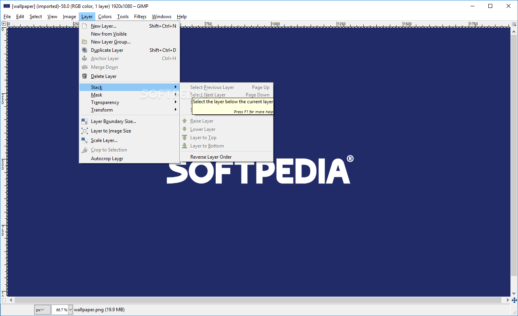Click the New Layer page icon
This screenshot has height=316, width=518.
tap(84, 26)
